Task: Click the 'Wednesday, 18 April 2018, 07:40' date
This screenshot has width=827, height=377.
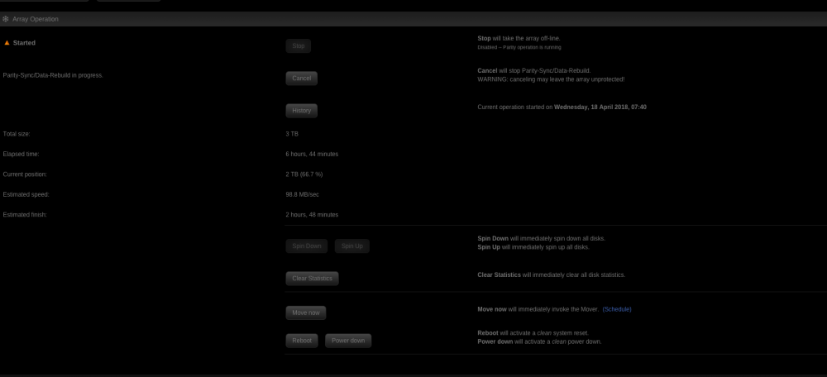Action: click(600, 107)
